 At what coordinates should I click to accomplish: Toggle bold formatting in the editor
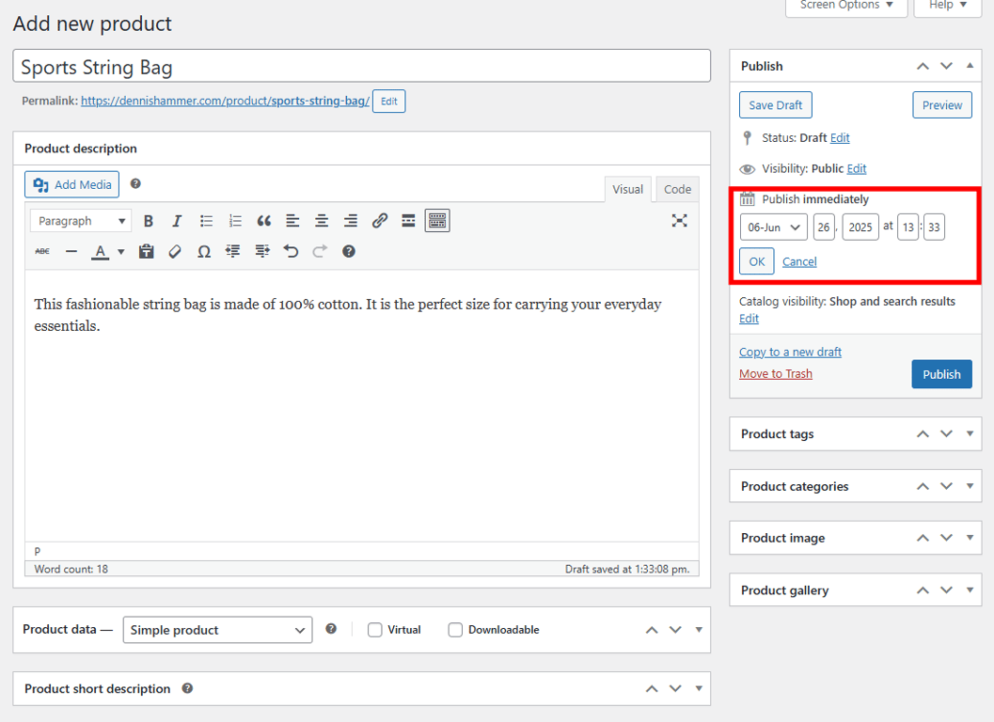[149, 220]
